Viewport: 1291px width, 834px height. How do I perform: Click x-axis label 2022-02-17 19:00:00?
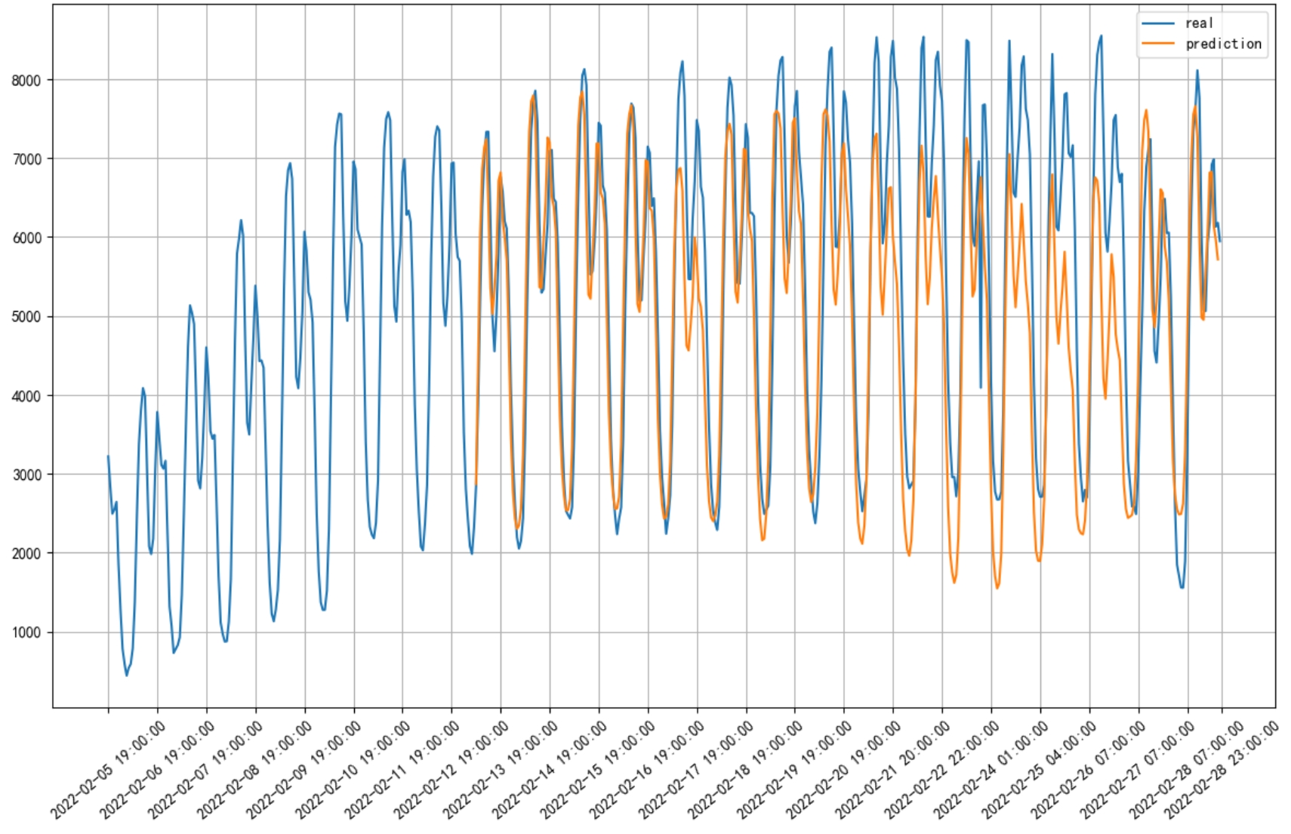pyautogui.click(x=697, y=770)
